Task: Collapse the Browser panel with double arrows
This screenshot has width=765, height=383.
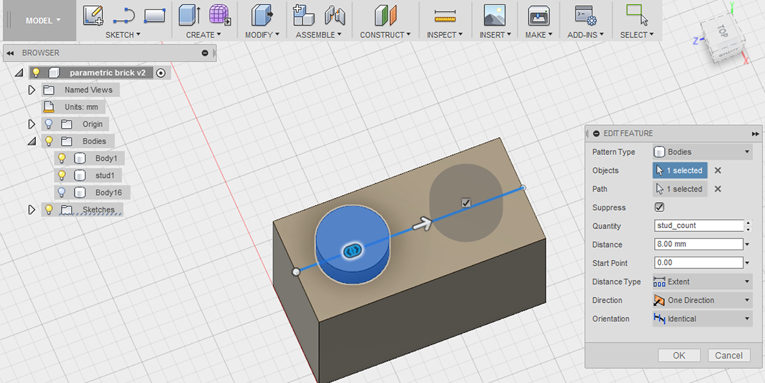Action: click(x=10, y=52)
